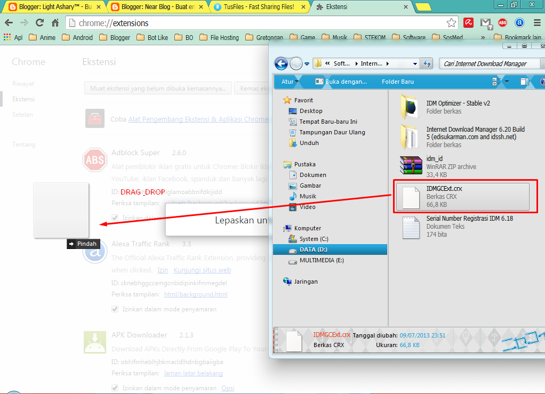
Task: Open new tab button in Chrome
Action: [423, 7]
